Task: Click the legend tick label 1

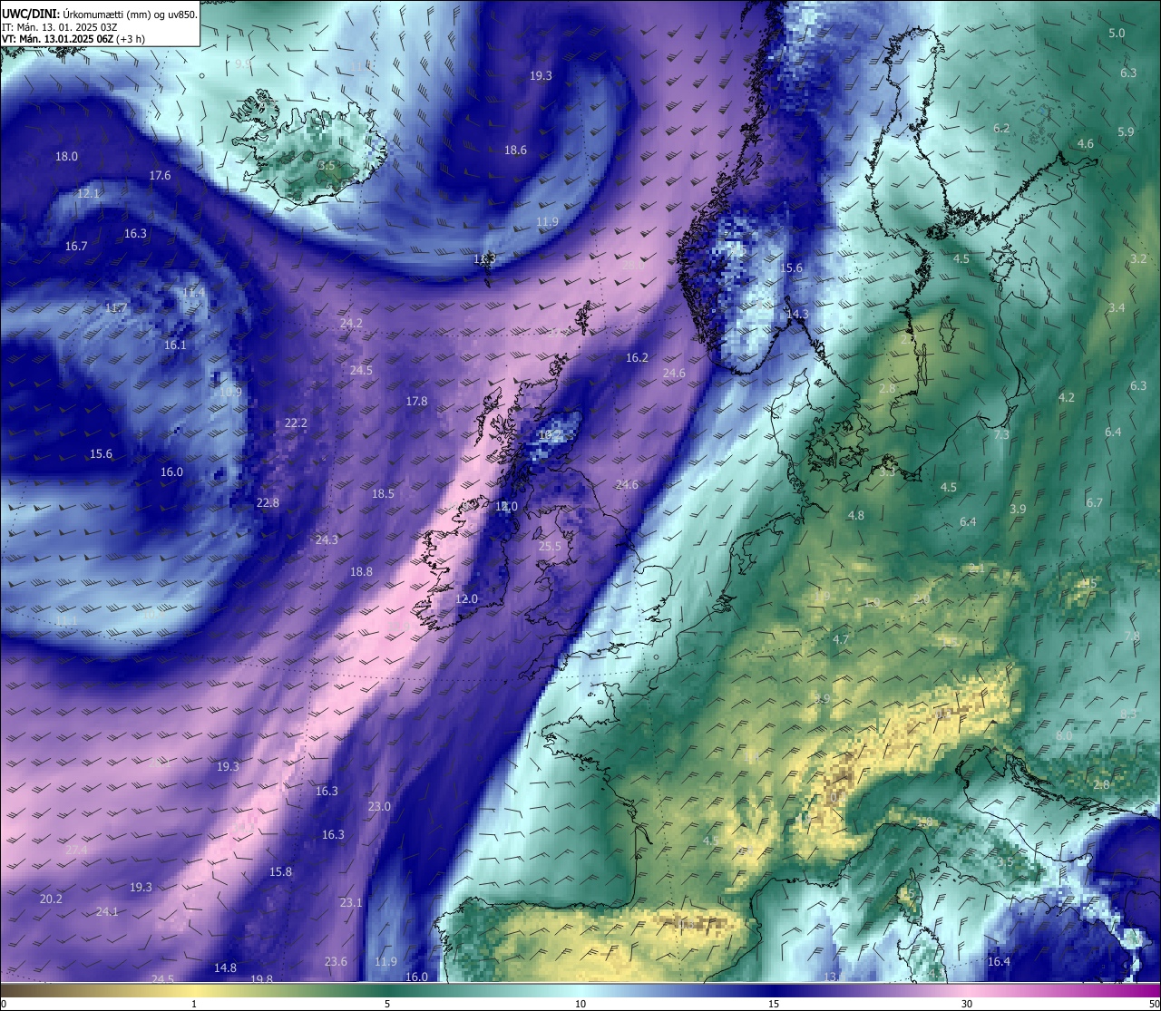Action: pyautogui.click(x=194, y=1004)
